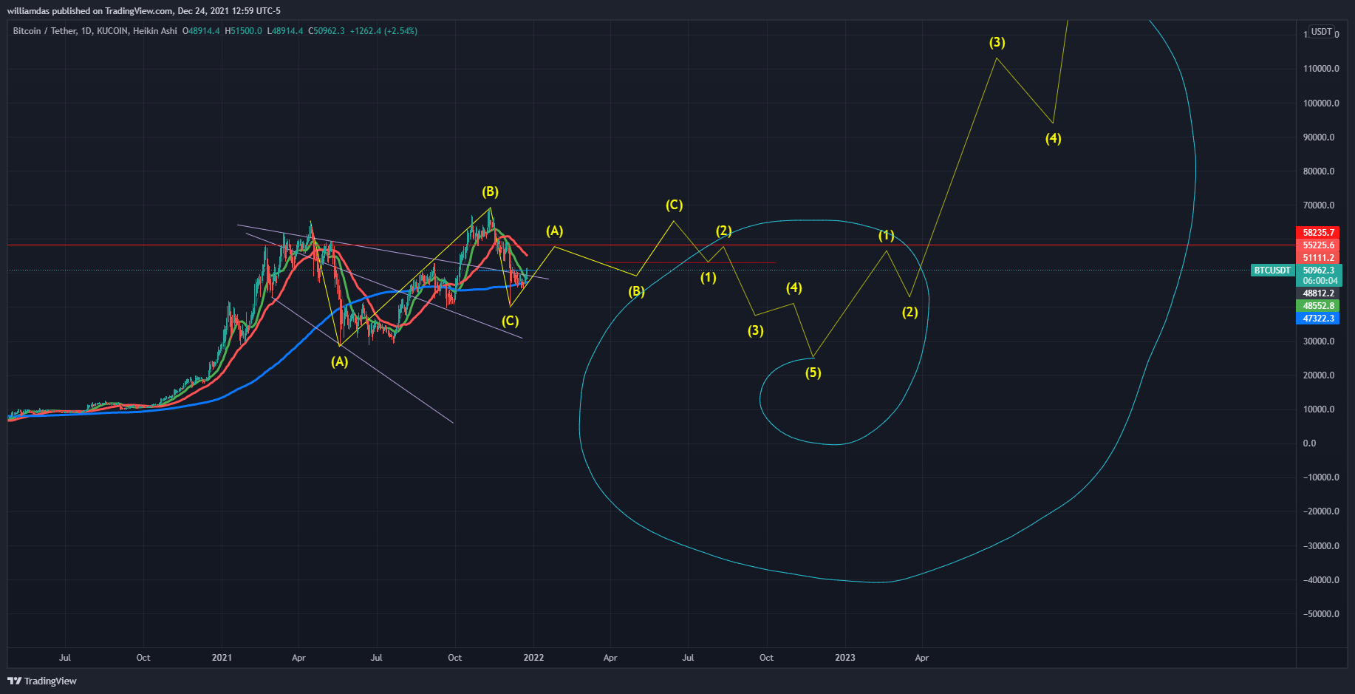Screen dimensions: 1355x694
Task: Click the 20000.0 price axis label
Action: (1319, 375)
